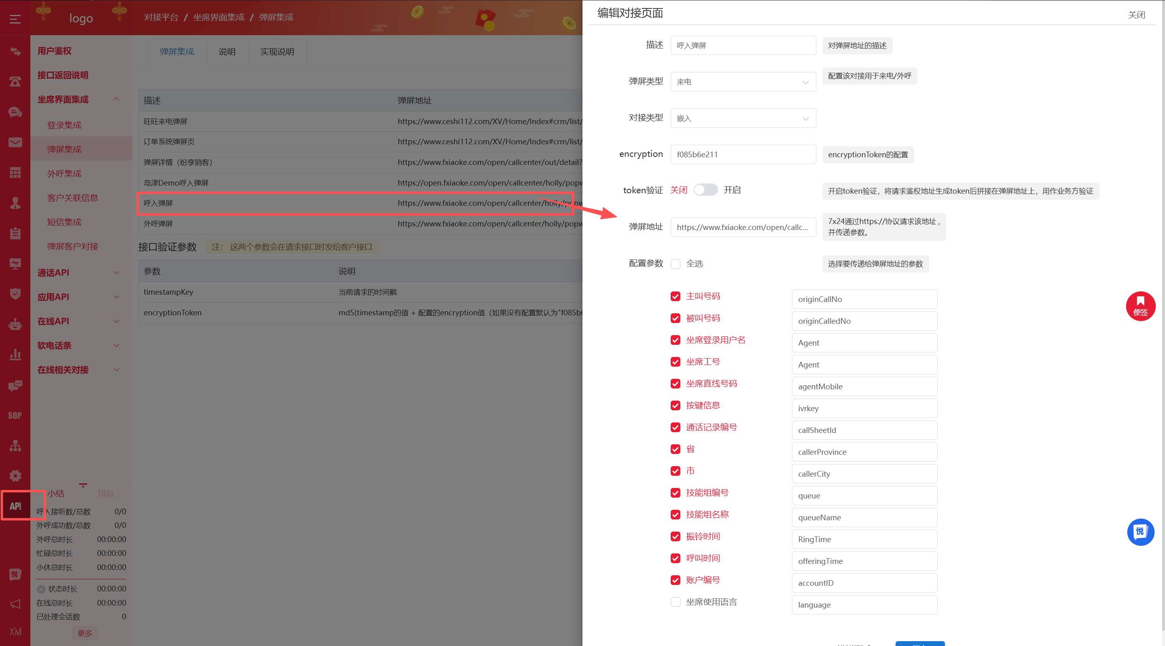Screen dimensions: 1165x646
Task: Click the encryption input field
Action: (x=743, y=154)
